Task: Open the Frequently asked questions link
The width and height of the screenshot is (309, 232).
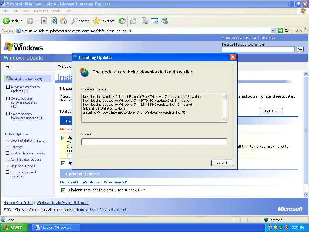Action: click(x=23, y=174)
